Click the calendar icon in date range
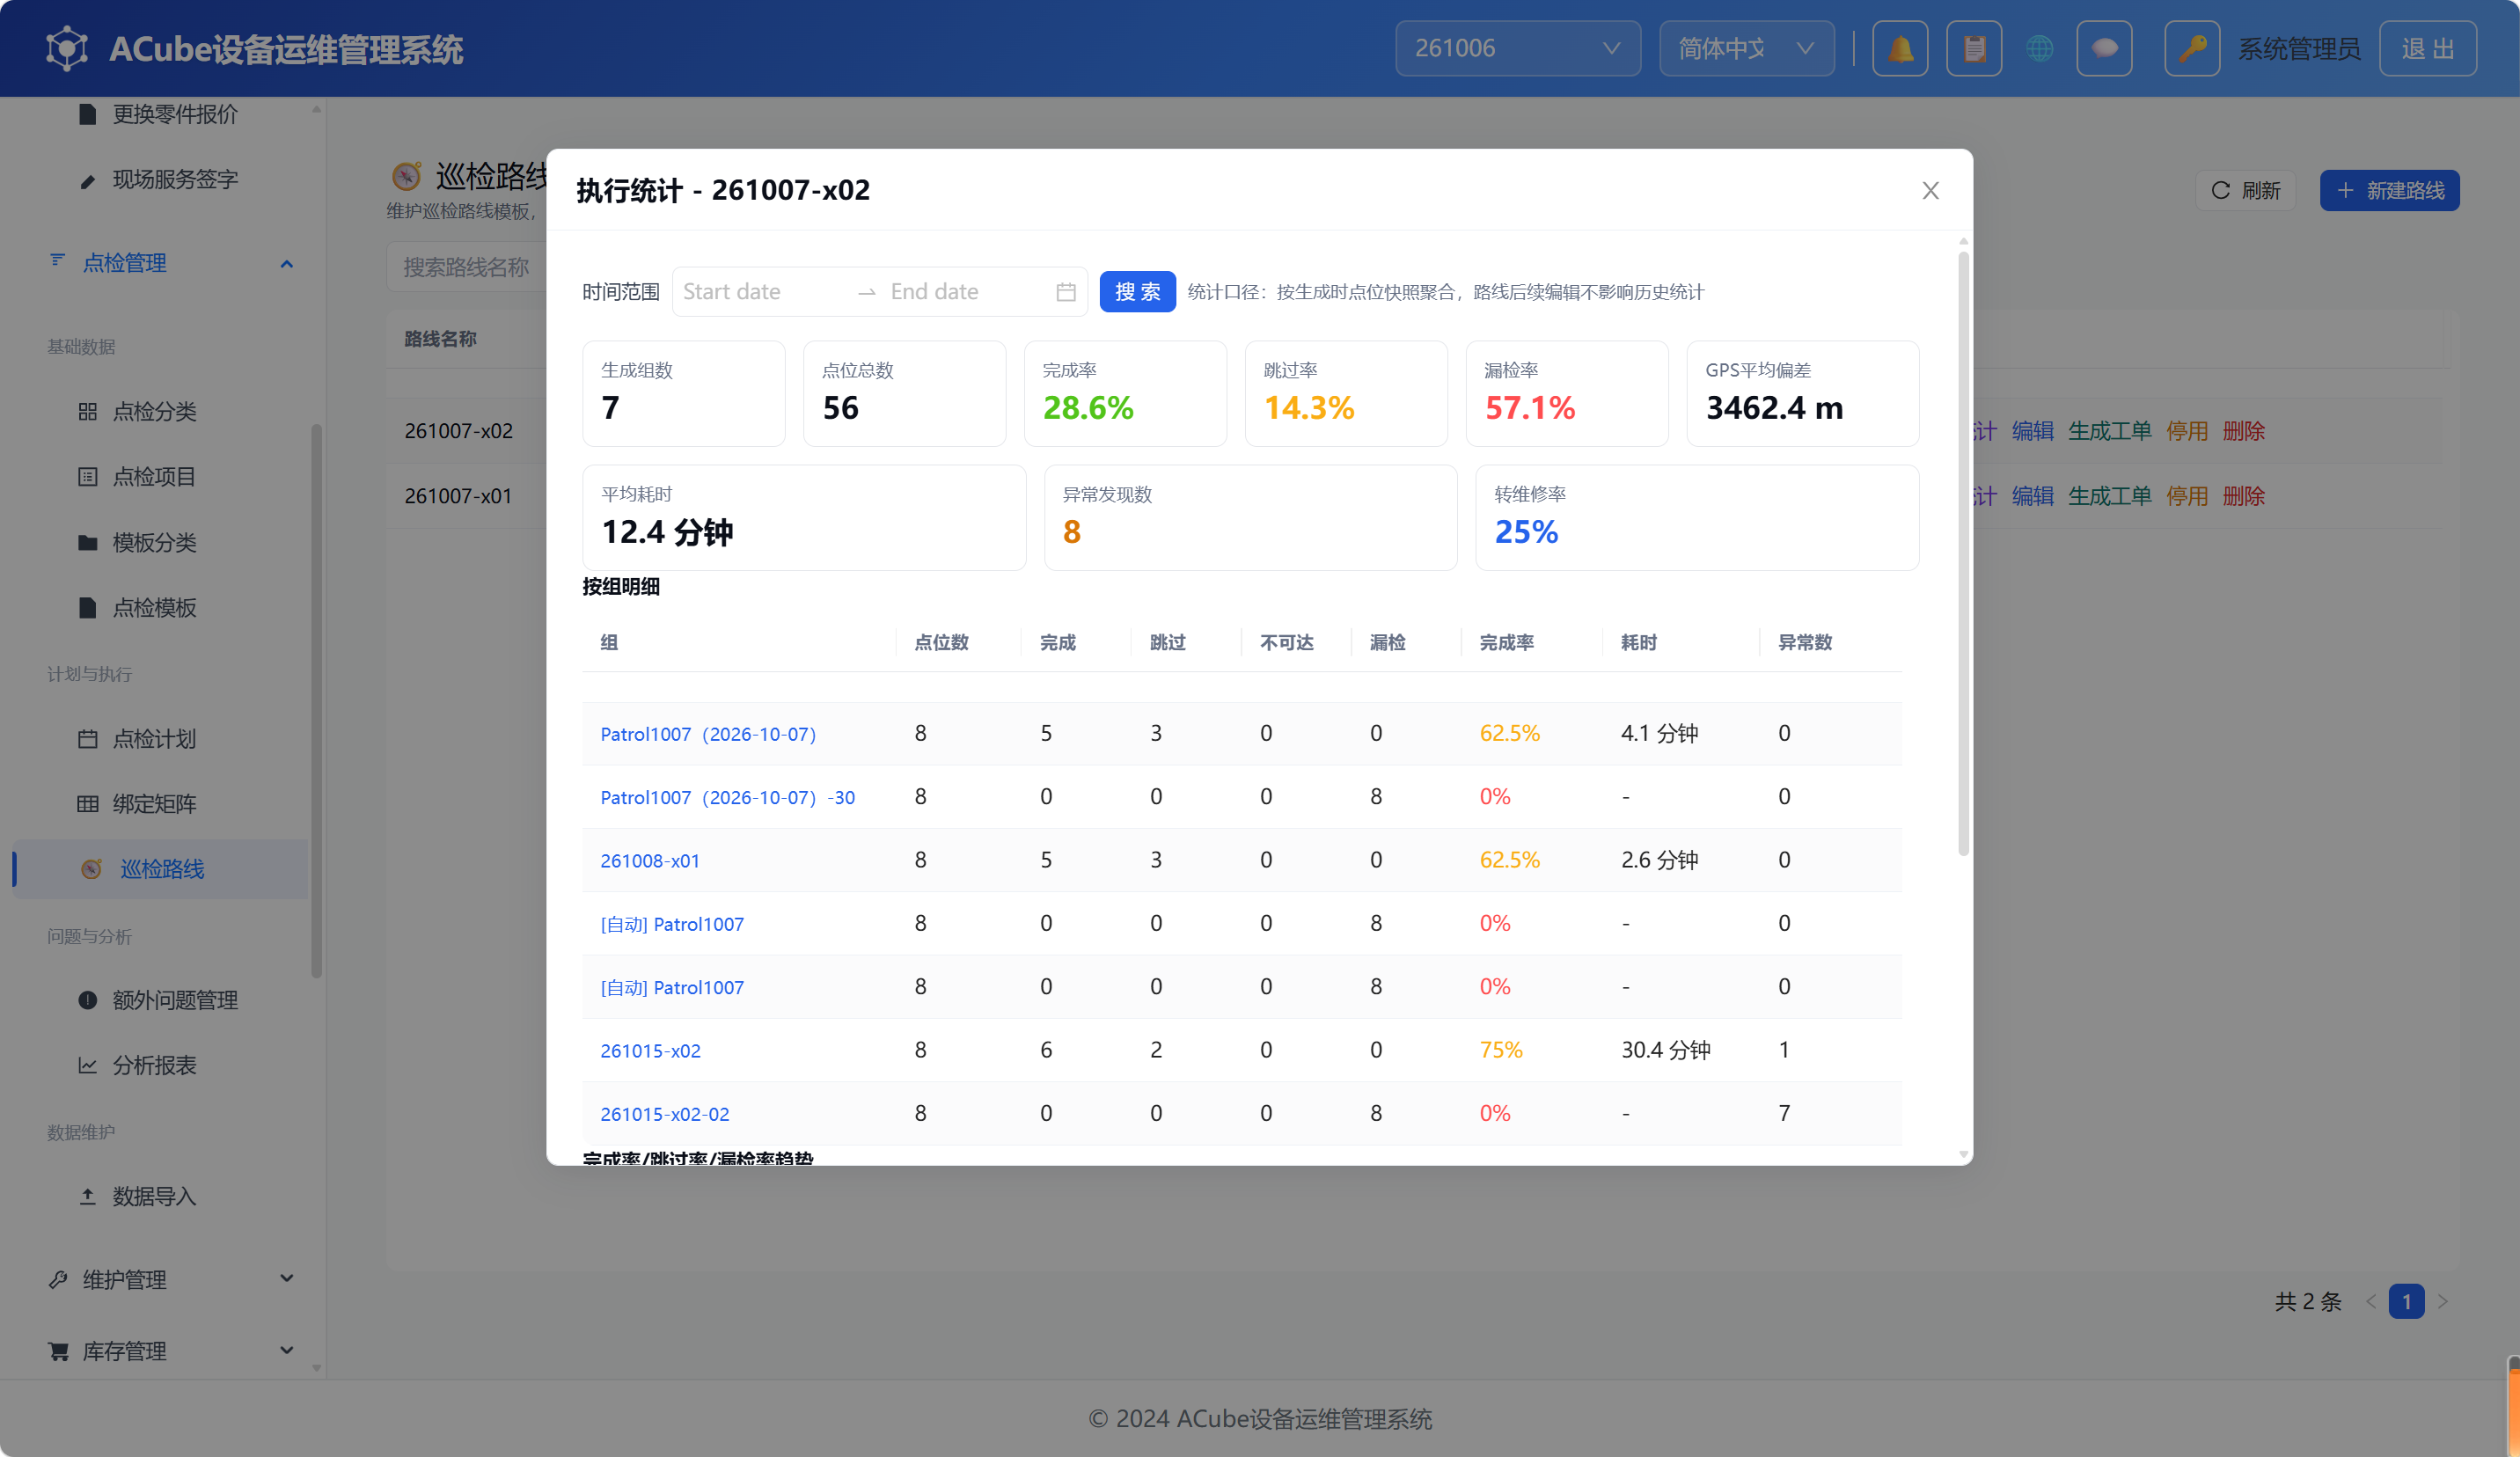The height and width of the screenshot is (1457, 2520). [1066, 292]
